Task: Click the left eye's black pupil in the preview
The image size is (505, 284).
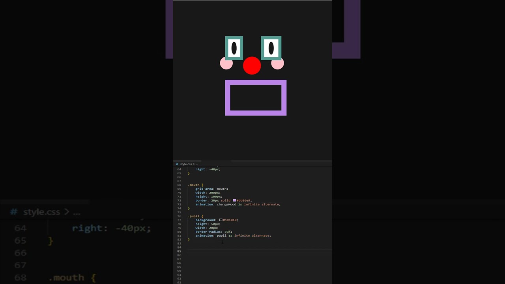Action: click(x=234, y=48)
